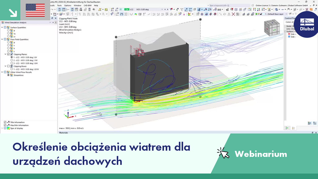Screen dimensions: 318x179
Task: Click the green LC2 load case indicator
Action: (x=127, y=9)
